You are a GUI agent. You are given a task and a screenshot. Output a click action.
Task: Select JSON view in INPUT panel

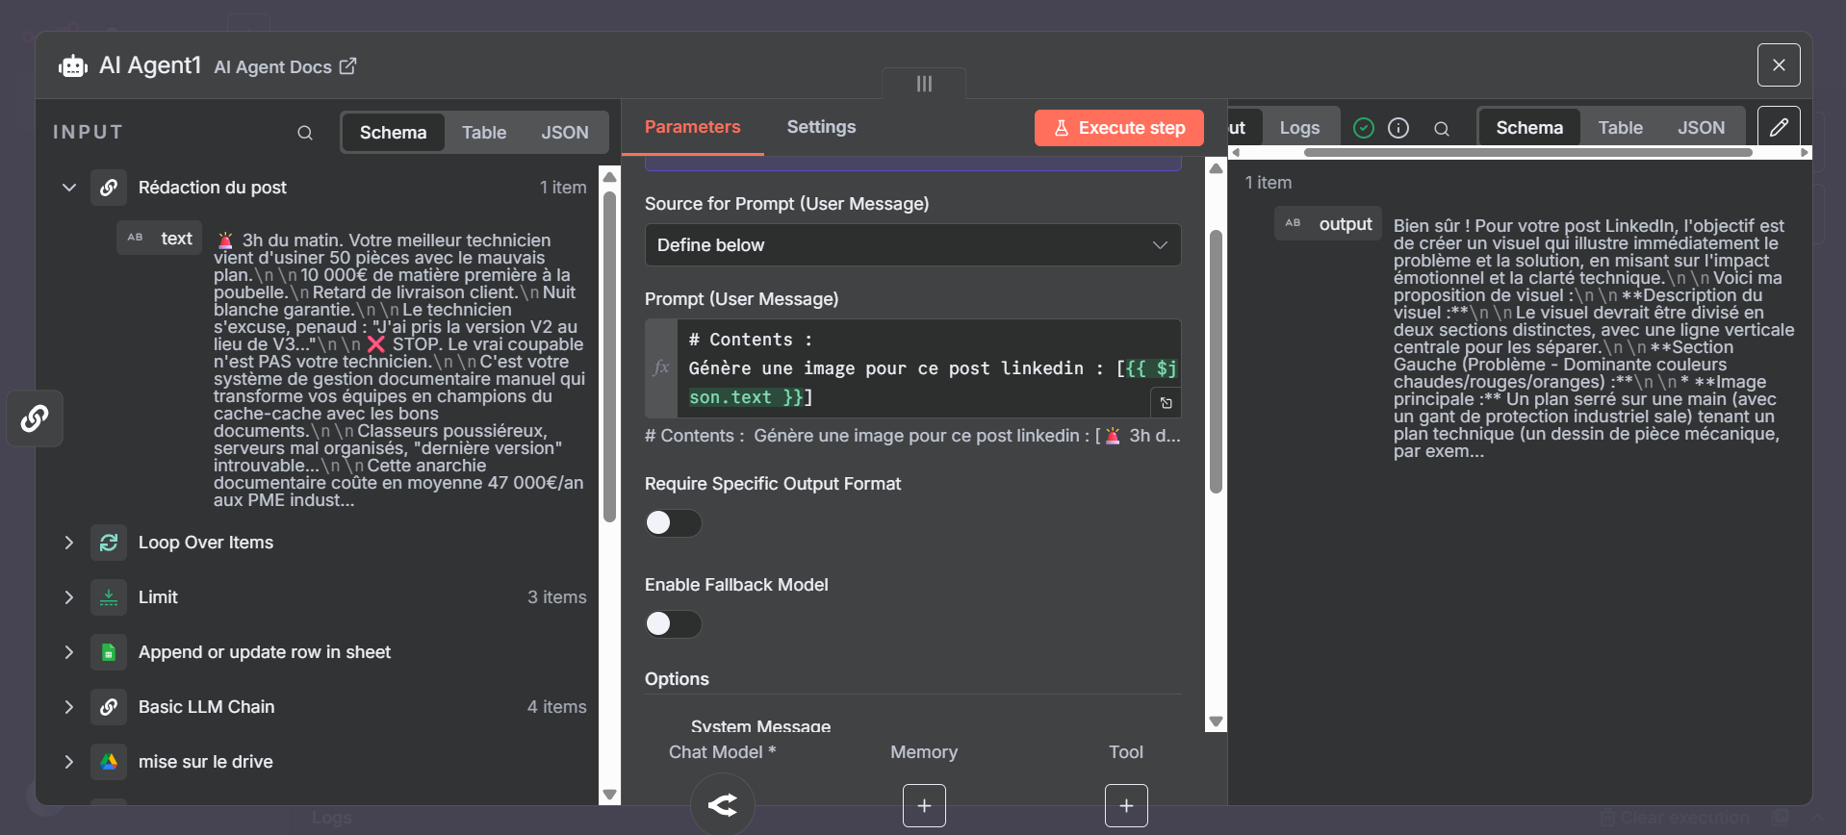564,133
